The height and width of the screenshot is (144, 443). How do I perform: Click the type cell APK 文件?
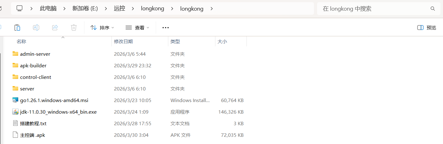(181, 135)
